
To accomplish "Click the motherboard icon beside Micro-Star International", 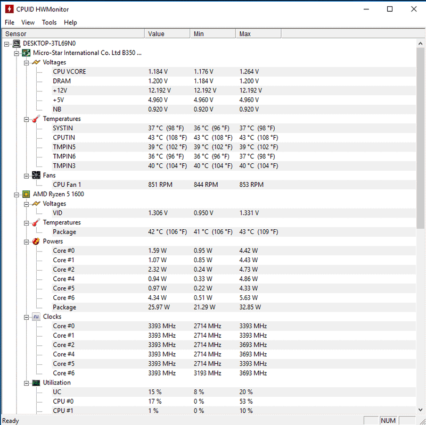I will point(26,53).
